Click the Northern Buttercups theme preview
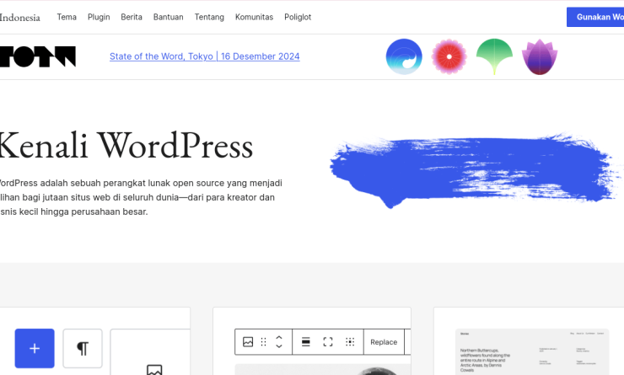 532,352
